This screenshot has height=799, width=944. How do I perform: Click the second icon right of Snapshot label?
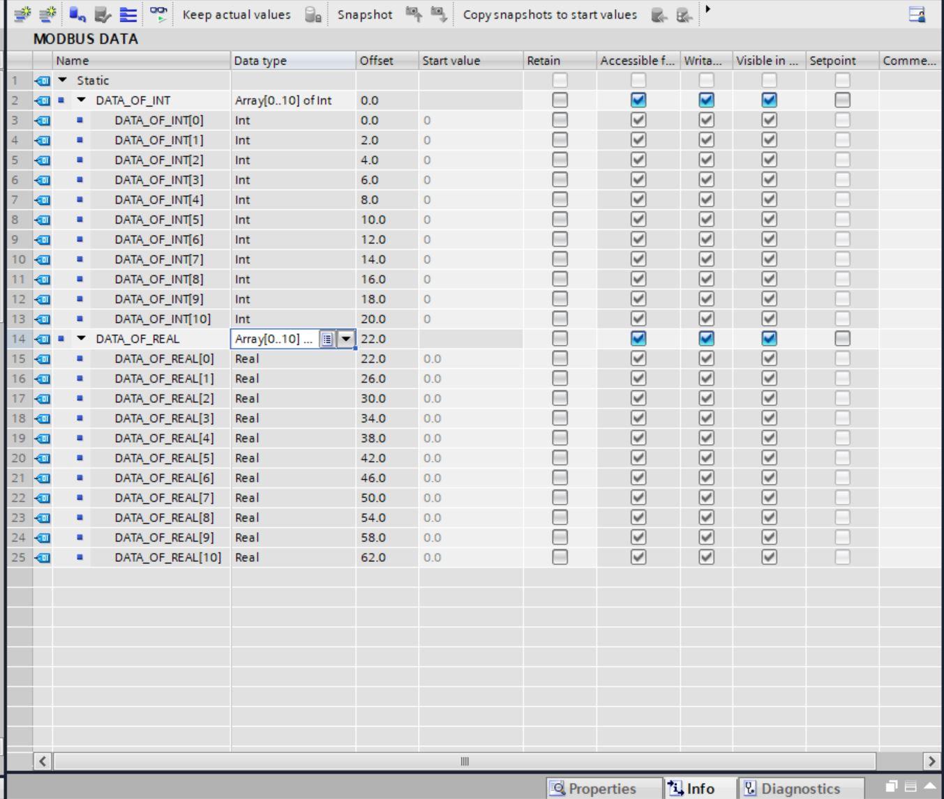coord(438,14)
